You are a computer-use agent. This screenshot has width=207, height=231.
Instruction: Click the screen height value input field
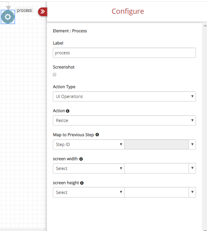pos(157,192)
